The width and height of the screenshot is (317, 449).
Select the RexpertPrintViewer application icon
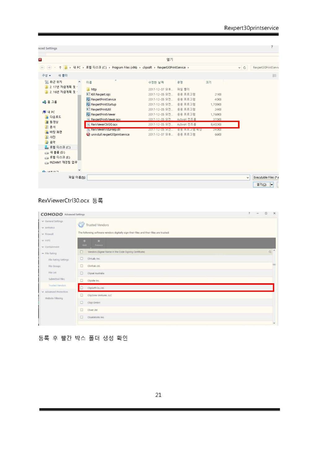(x=88, y=114)
